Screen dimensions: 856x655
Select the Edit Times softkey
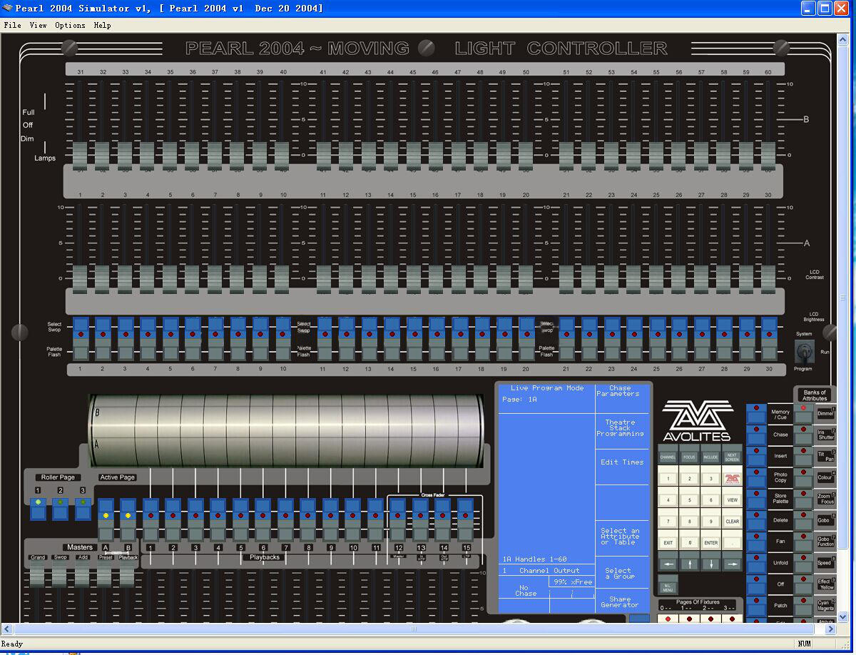coord(622,462)
